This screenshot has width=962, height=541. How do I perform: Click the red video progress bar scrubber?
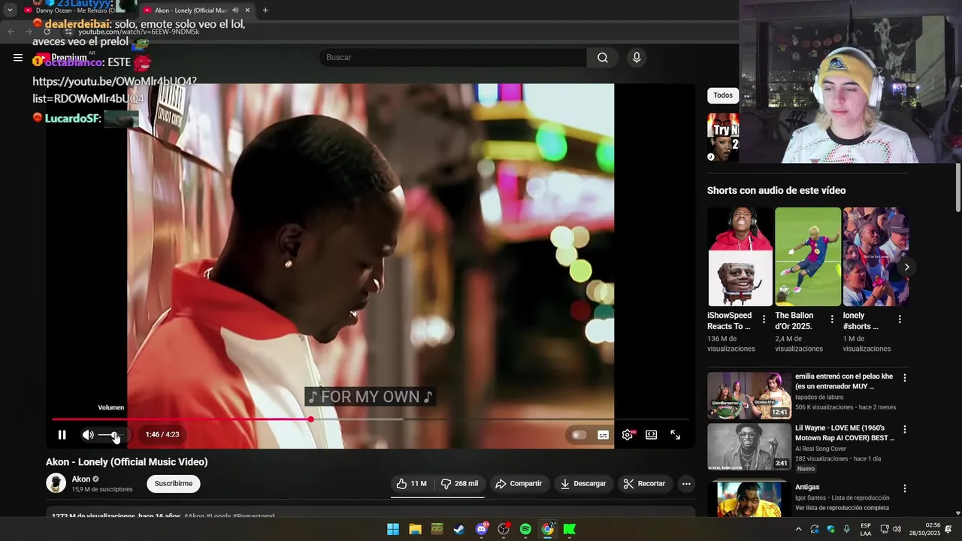310,419
